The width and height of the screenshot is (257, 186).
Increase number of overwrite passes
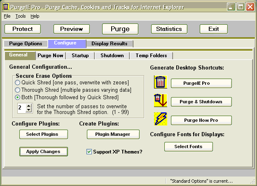[x=29, y=106]
